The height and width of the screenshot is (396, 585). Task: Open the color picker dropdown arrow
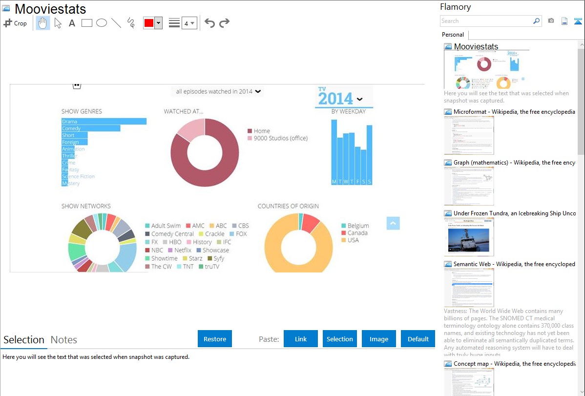158,23
